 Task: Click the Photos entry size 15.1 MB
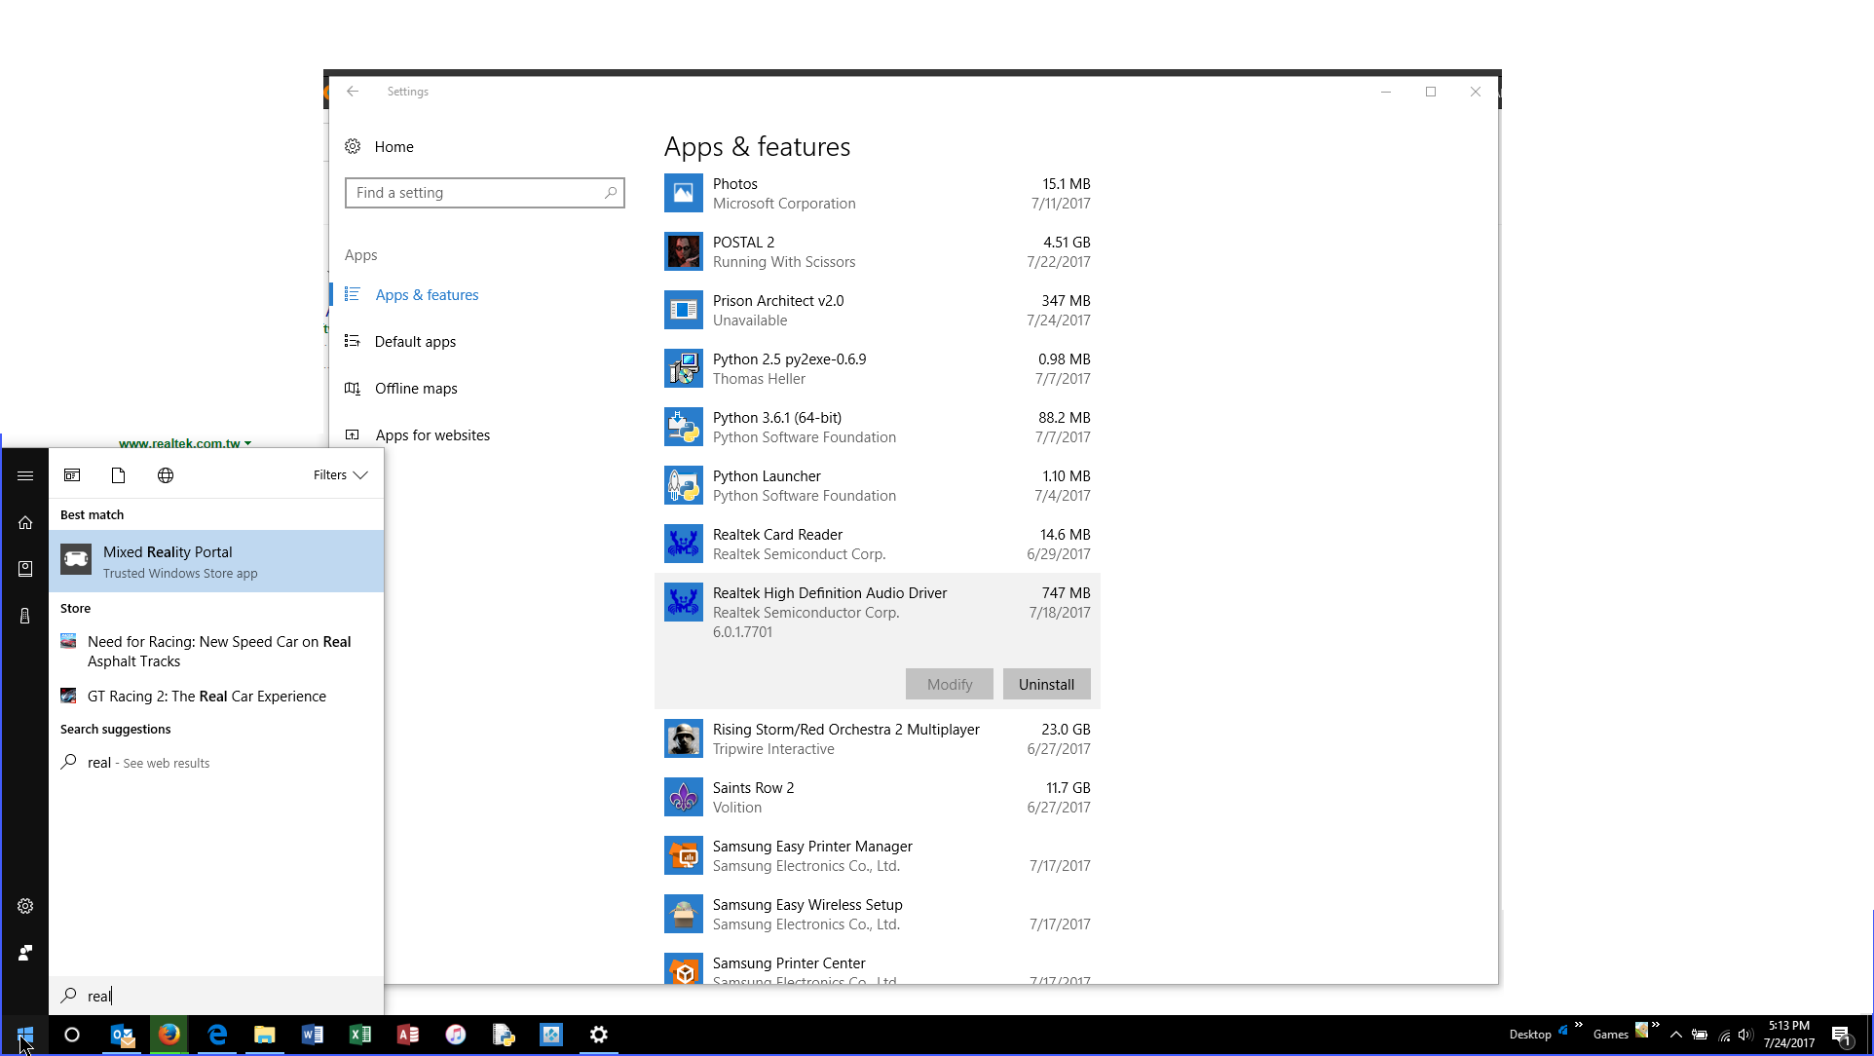pos(1066,183)
